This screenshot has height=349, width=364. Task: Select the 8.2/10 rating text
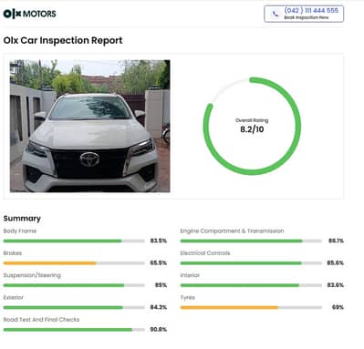point(252,129)
